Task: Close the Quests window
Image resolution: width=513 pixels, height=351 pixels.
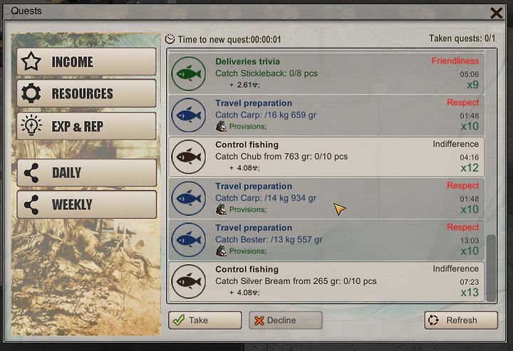Action: (x=497, y=13)
